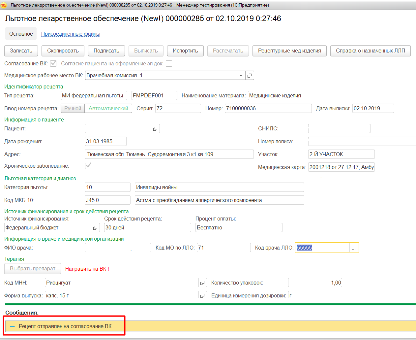Select Ручной recipe number entry mode
Screen dimensions: 416x340
pyautogui.click(x=73, y=108)
